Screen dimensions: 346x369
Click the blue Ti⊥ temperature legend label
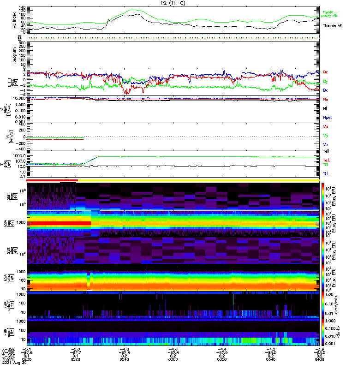point(326,174)
